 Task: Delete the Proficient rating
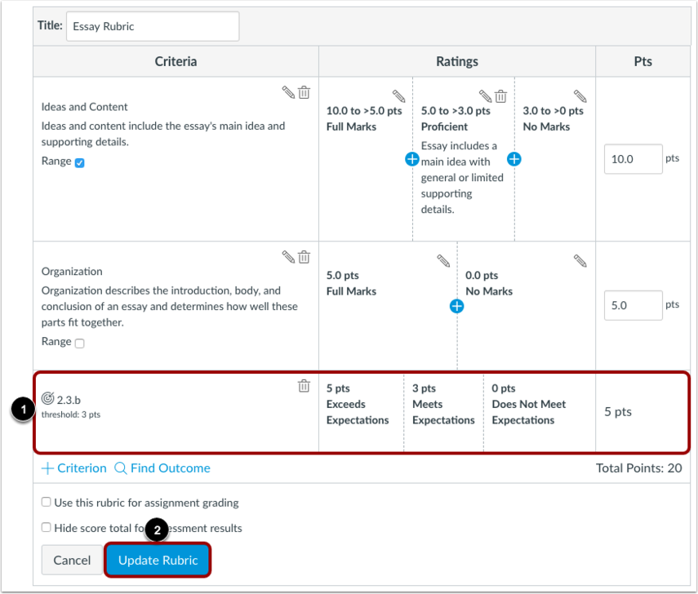pyautogui.click(x=500, y=95)
